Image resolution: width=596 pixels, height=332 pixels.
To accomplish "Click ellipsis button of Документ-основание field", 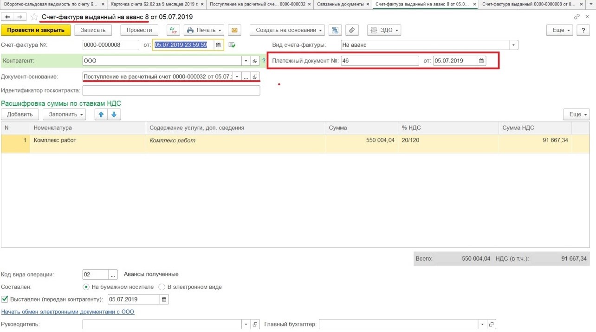I will [246, 77].
